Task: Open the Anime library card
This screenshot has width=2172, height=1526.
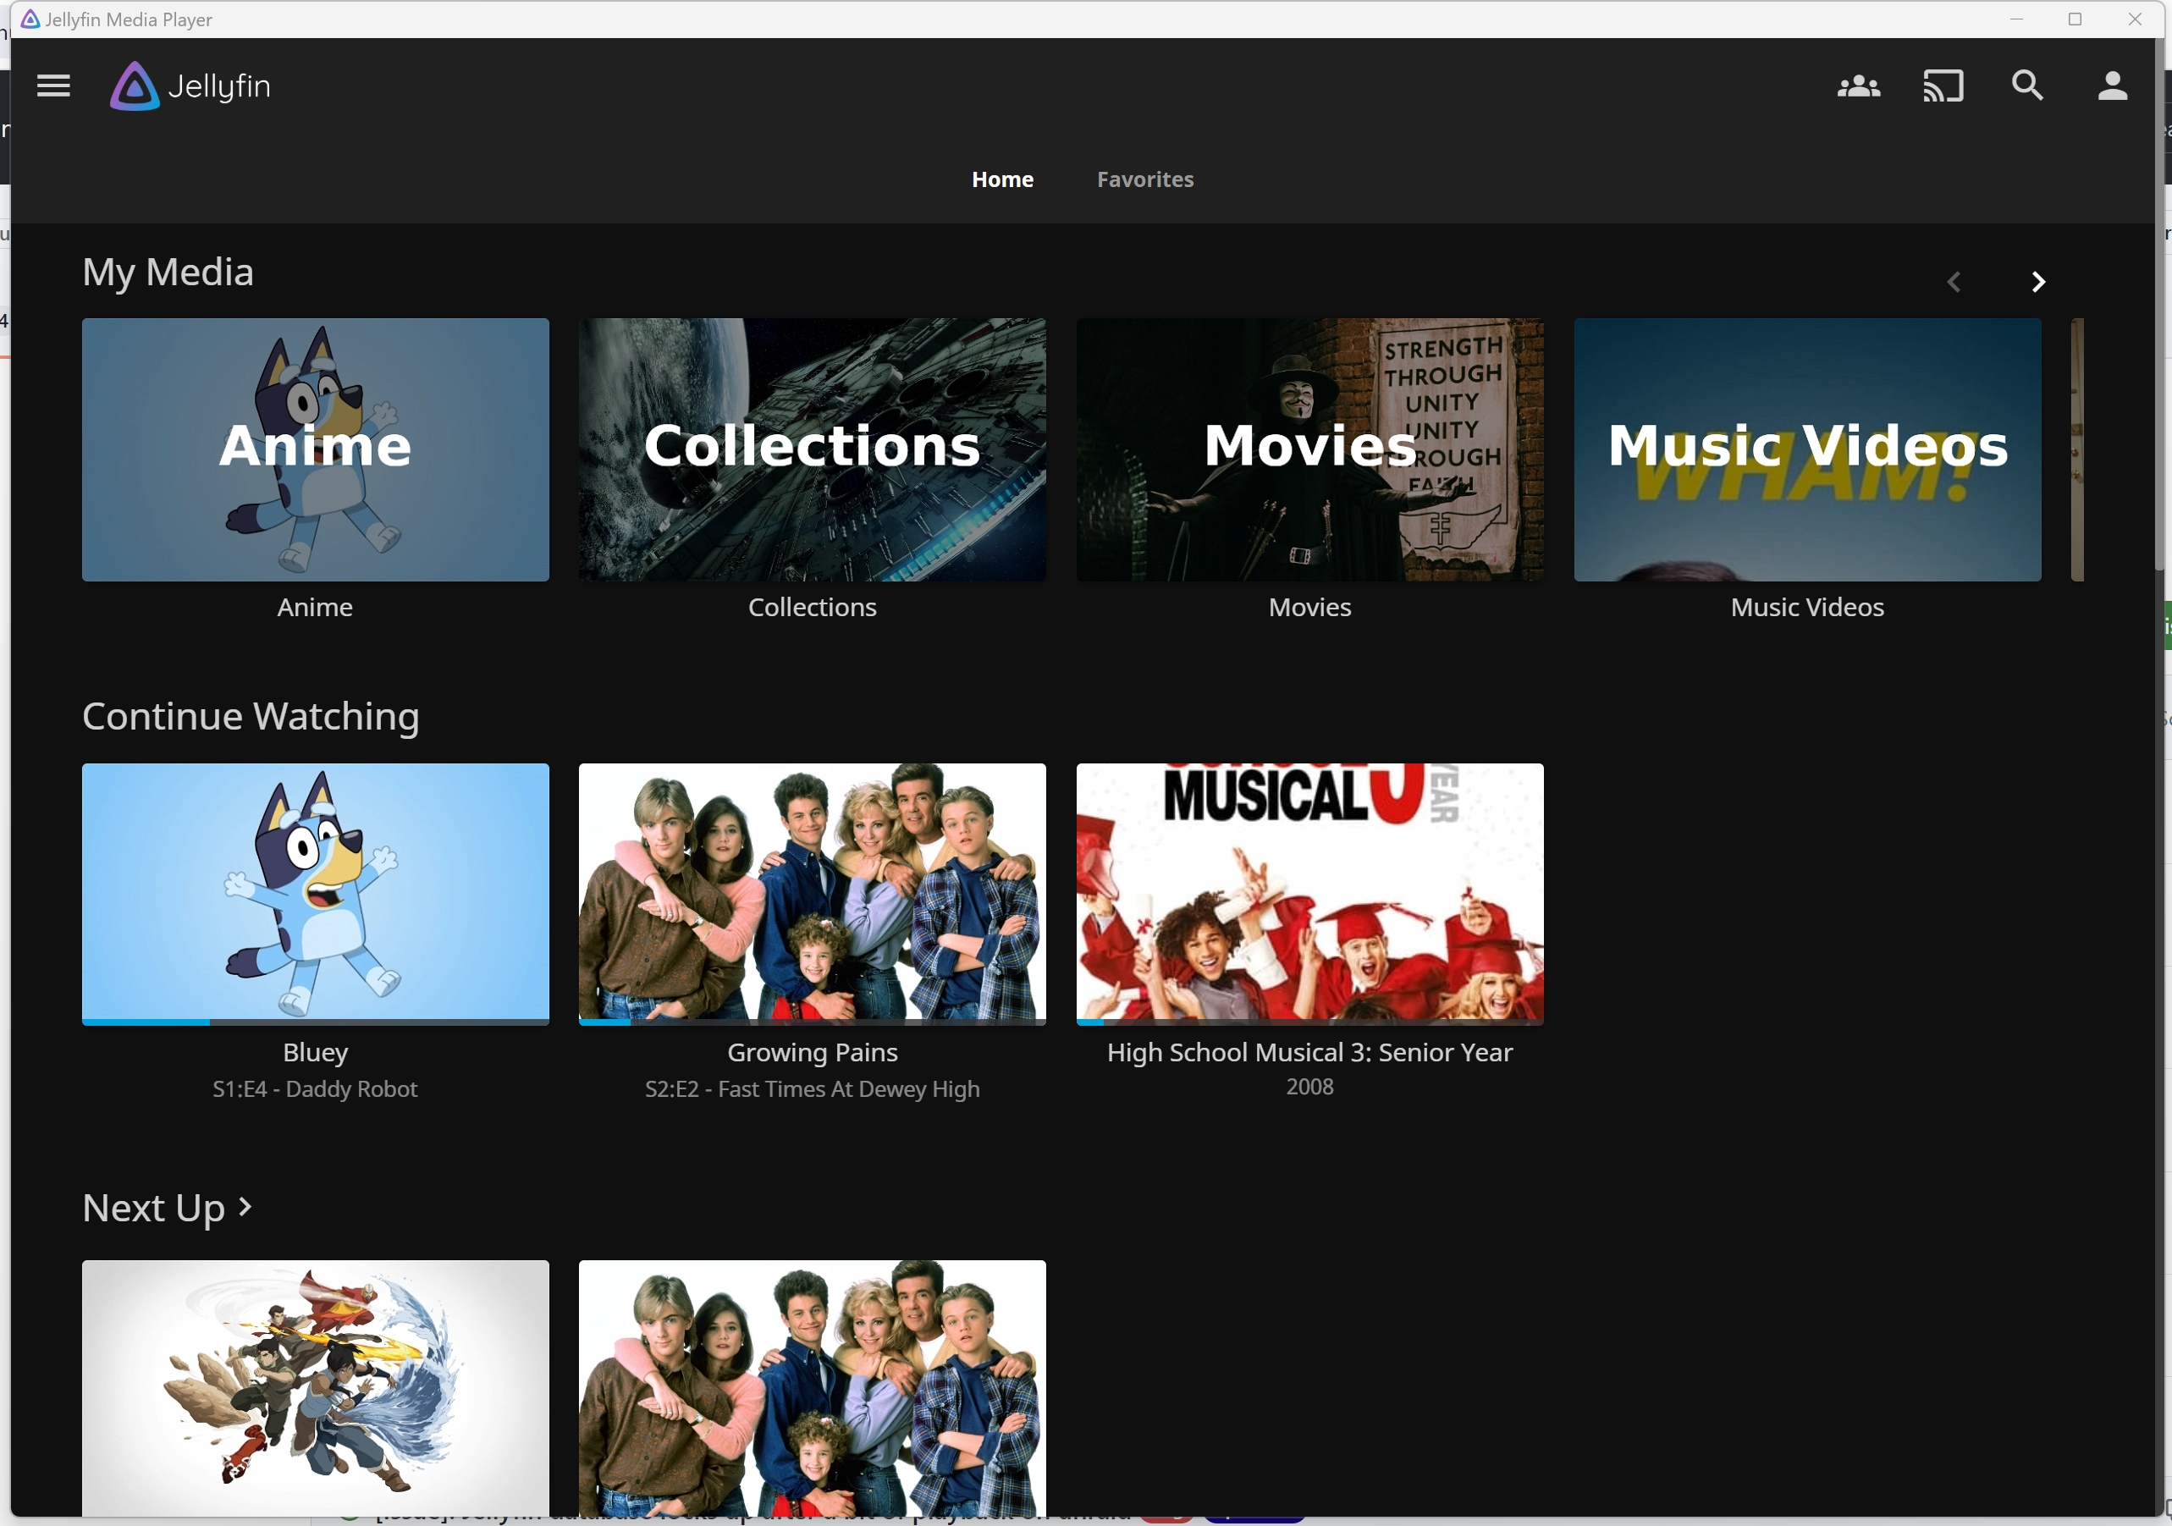Action: click(315, 449)
